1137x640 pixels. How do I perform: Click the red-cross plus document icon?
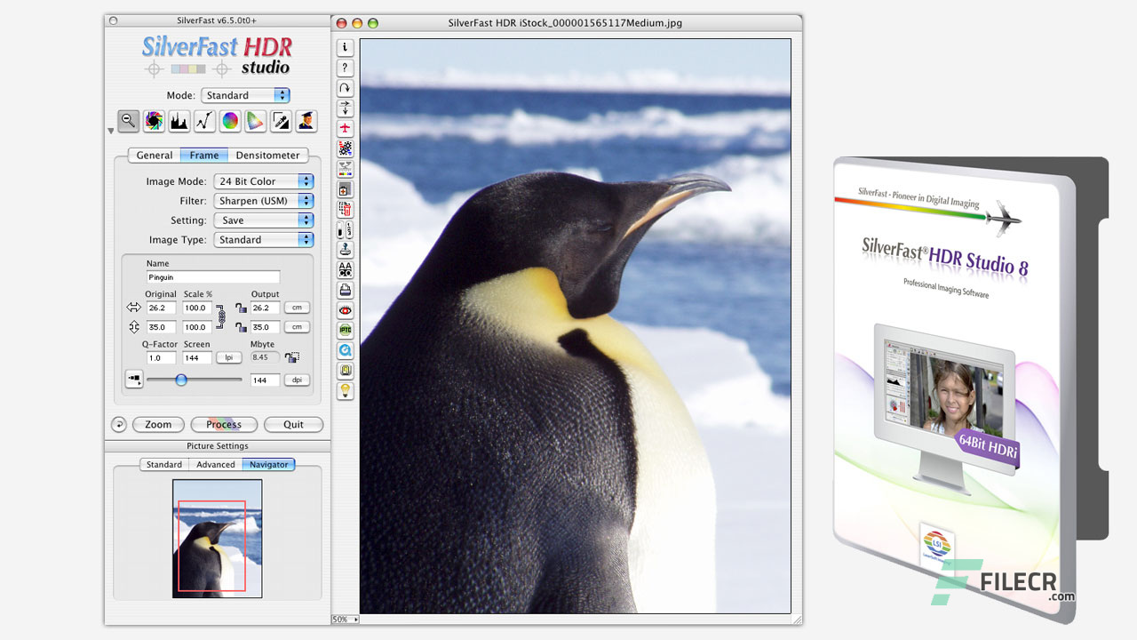point(346,189)
